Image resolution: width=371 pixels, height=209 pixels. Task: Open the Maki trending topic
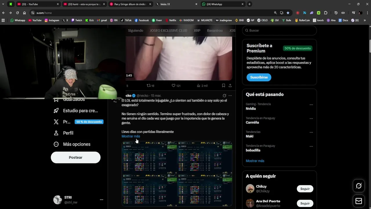coord(250,136)
